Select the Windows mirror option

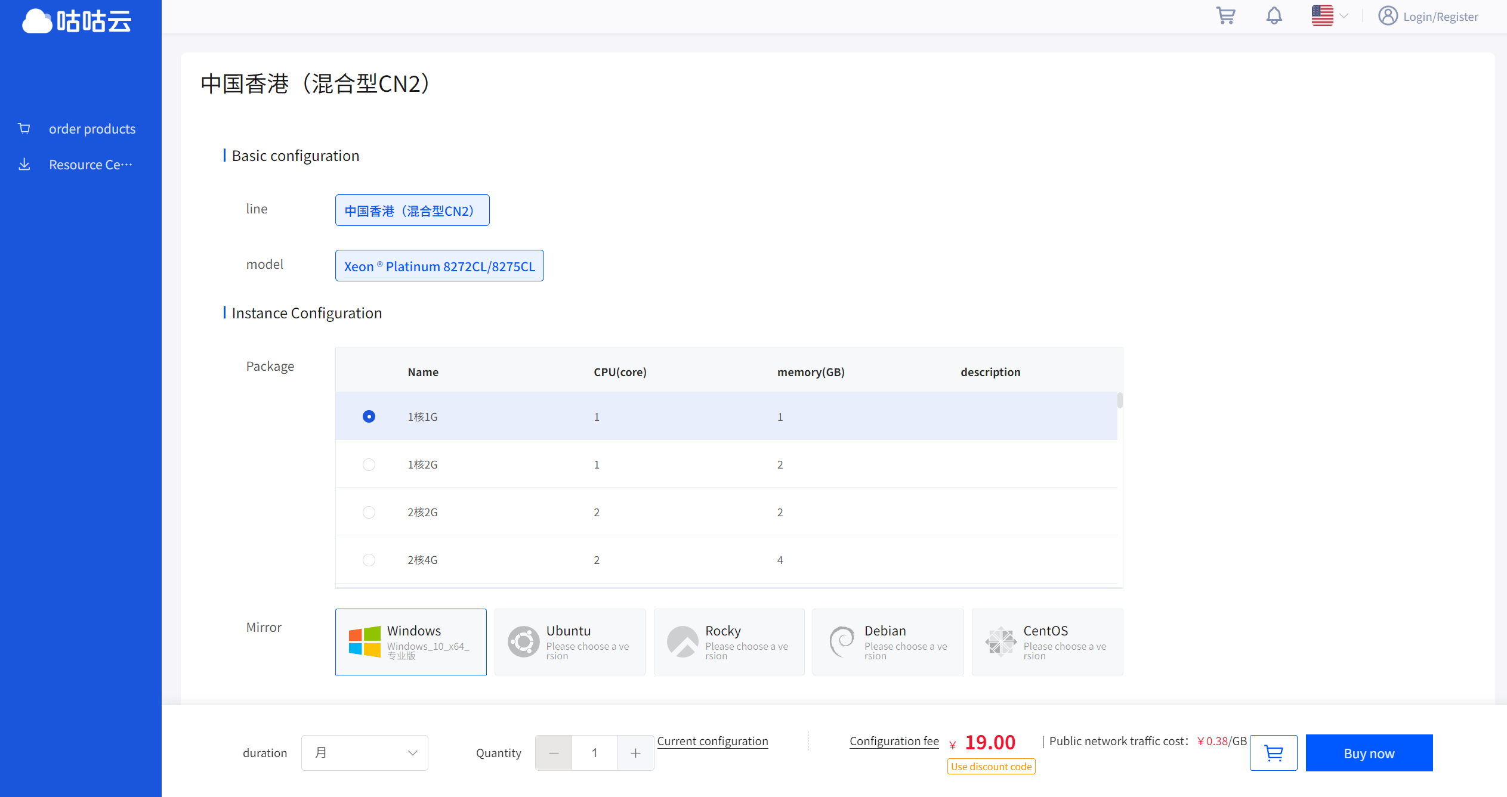click(410, 641)
